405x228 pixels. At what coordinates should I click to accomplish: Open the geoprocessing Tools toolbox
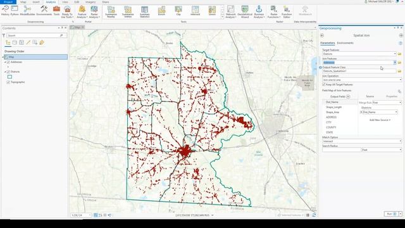[x=56, y=11]
